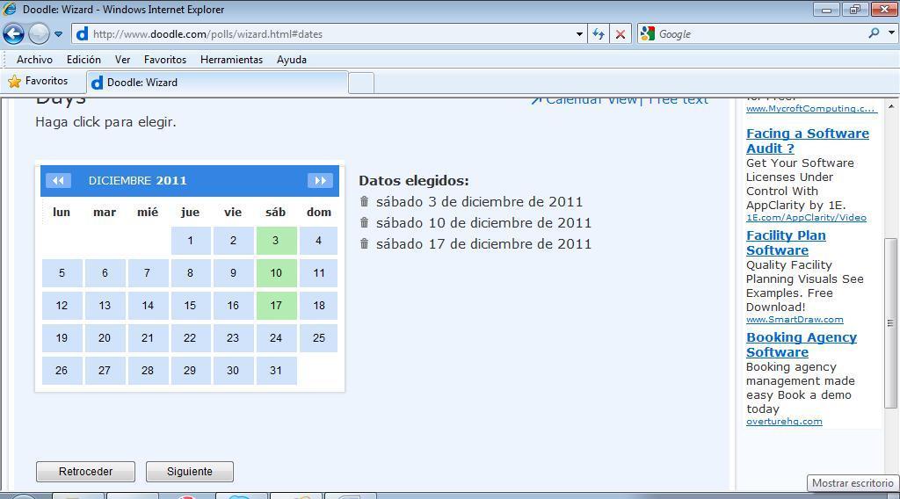Select date 24 in December calendar

click(276, 338)
